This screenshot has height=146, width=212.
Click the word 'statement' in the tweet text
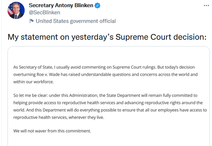[x=39, y=37]
